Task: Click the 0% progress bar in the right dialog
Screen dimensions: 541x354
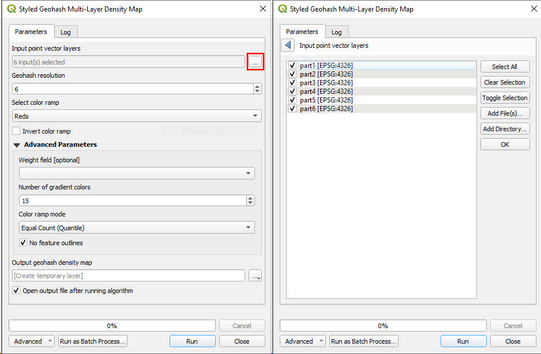Action: (383, 325)
